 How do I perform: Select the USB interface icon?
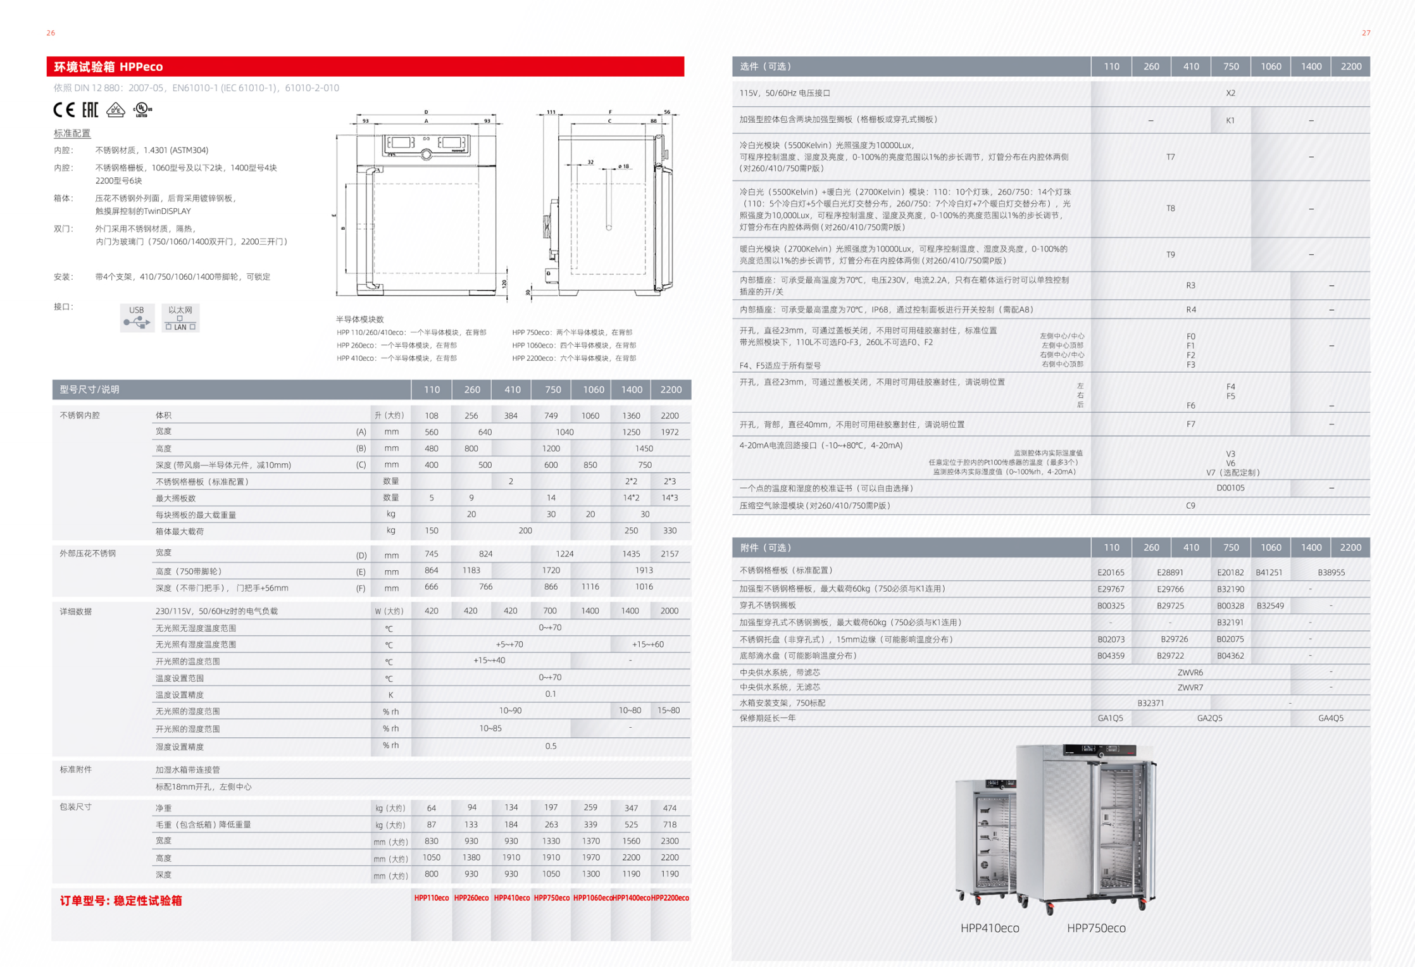tap(137, 317)
